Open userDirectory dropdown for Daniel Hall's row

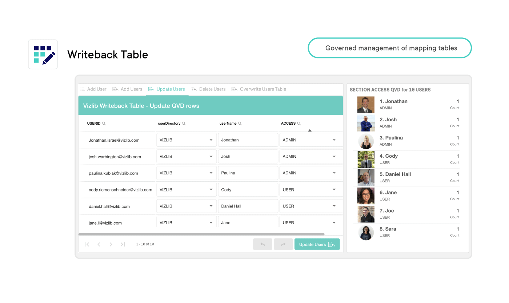click(x=187, y=206)
